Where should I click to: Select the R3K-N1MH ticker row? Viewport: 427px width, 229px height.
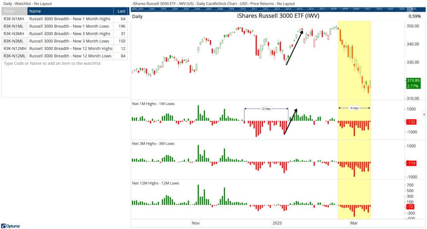(x=64, y=19)
